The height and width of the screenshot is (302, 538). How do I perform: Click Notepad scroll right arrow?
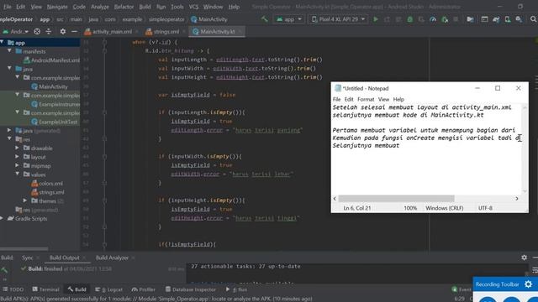(517, 199)
